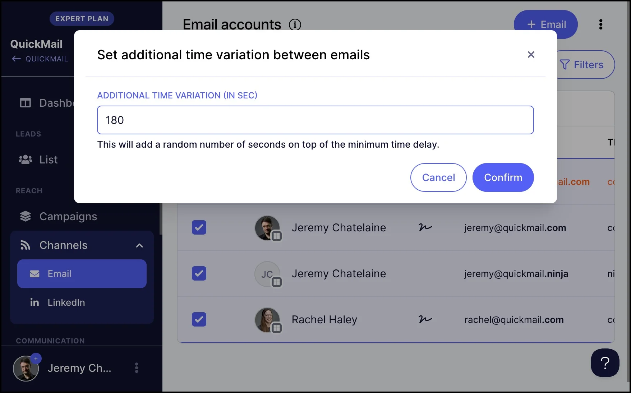Open user menu dots beside Jeremy Ch...

point(137,368)
